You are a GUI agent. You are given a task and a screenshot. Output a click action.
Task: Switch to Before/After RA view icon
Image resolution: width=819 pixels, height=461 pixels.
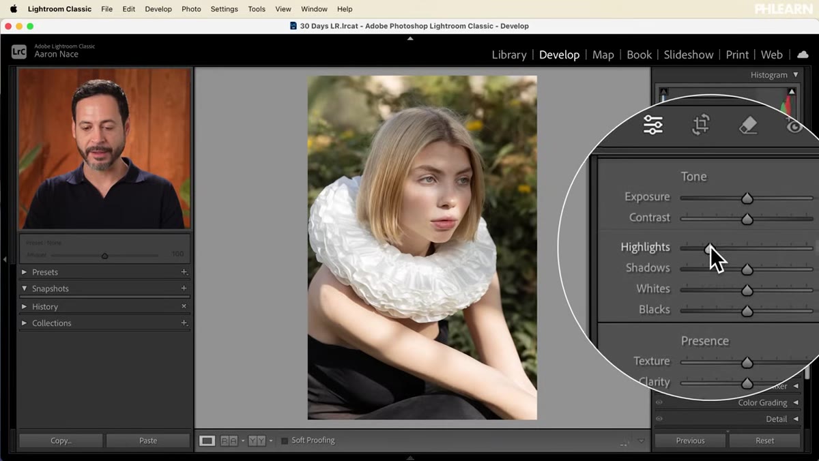coord(229,441)
